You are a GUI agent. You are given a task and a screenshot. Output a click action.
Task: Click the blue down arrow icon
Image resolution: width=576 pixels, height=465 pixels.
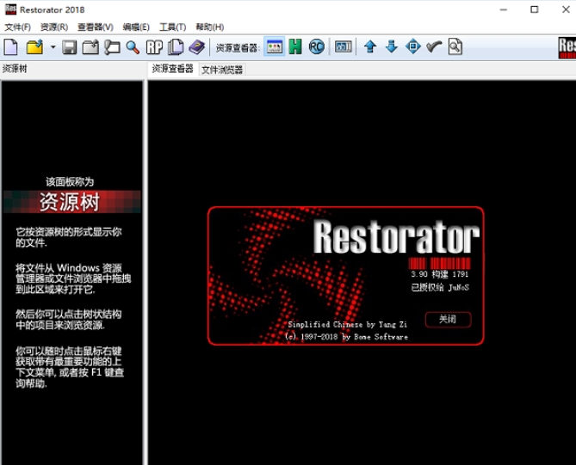(x=392, y=47)
